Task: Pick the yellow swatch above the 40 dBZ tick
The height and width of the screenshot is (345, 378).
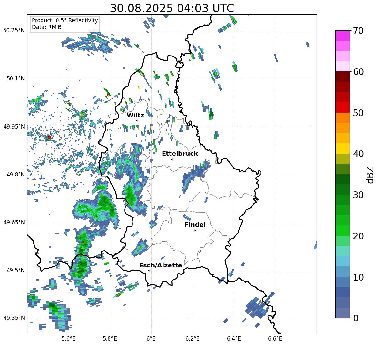Action: pyautogui.click(x=342, y=148)
